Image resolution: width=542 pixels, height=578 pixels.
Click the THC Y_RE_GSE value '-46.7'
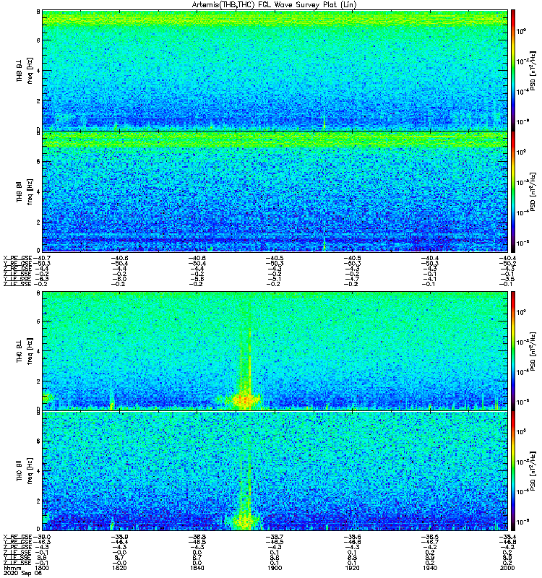pyautogui.click(x=429, y=543)
